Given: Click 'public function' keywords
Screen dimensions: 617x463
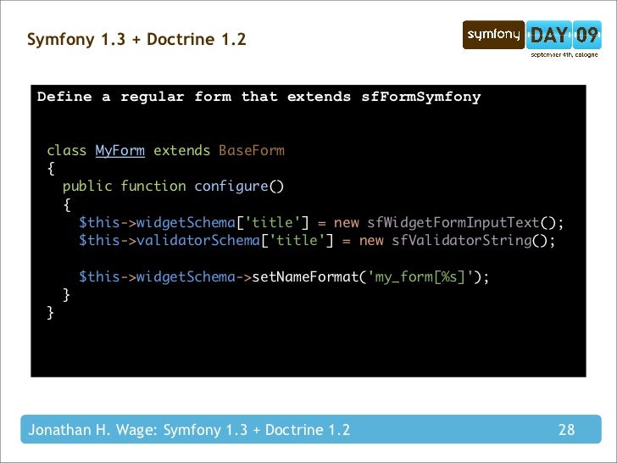Looking at the screenshot, I should [x=125, y=187].
